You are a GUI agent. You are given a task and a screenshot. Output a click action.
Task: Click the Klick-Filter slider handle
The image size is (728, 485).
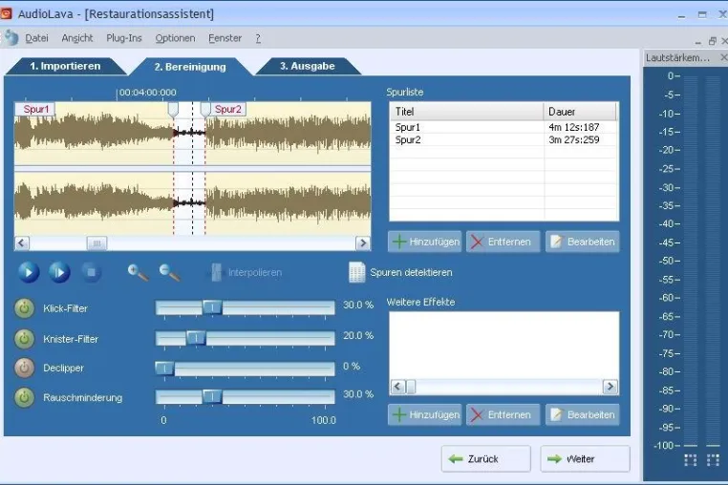click(213, 307)
